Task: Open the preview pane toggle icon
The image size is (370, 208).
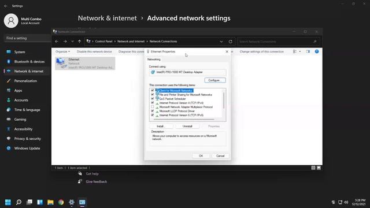Action: click(x=308, y=51)
